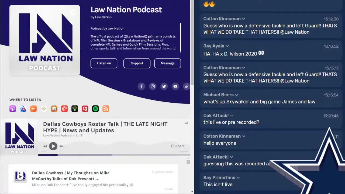The width and height of the screenshot is (345, 194).
Task: Expand Dak Attack's 13:20:46 message menu
Action: 232,116
